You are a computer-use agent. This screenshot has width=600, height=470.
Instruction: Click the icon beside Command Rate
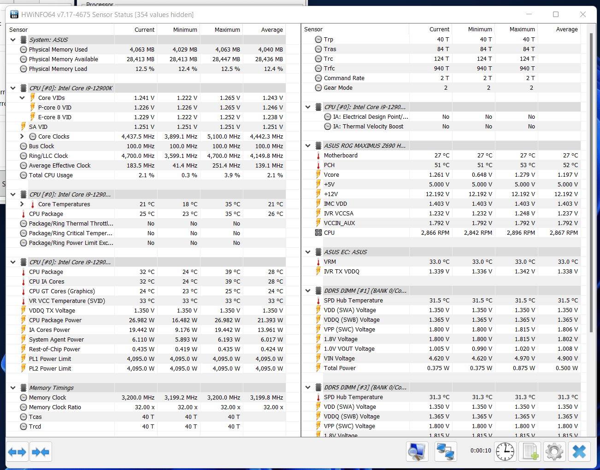pos(318,78)
